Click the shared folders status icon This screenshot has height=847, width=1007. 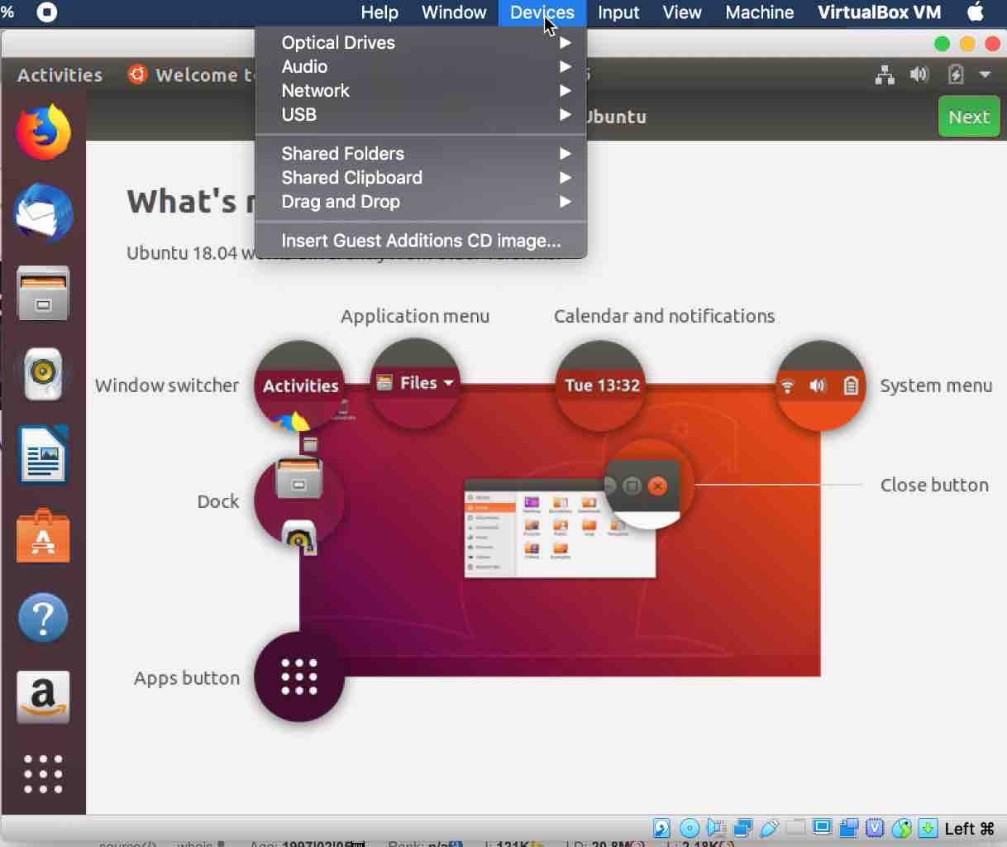coord(795,828)
